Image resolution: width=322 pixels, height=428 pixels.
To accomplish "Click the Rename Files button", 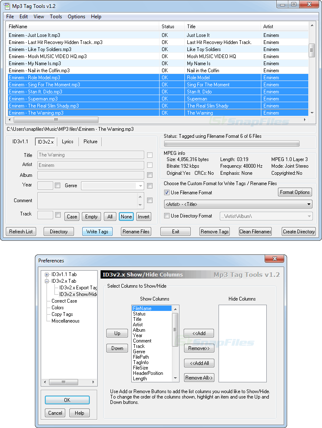I will click(136, 232).
